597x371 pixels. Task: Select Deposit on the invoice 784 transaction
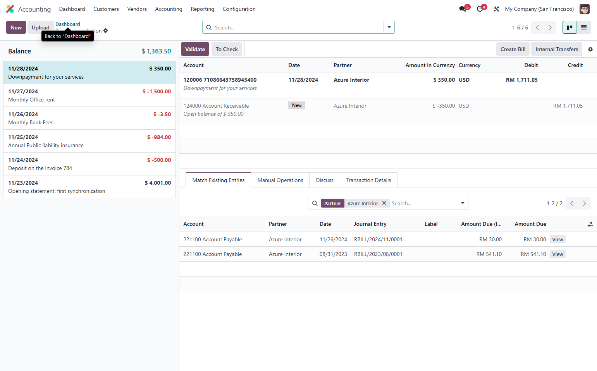[x=89, y=164]
